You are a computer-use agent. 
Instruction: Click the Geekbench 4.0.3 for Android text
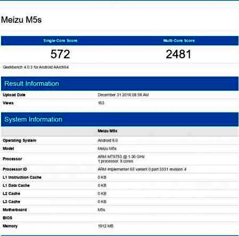tap(36, 67)
